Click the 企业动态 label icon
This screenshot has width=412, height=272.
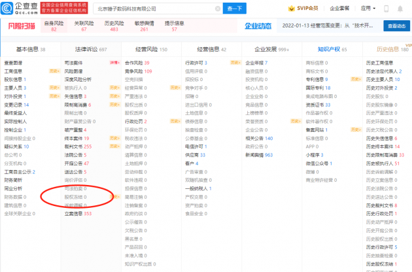(256, 26)
